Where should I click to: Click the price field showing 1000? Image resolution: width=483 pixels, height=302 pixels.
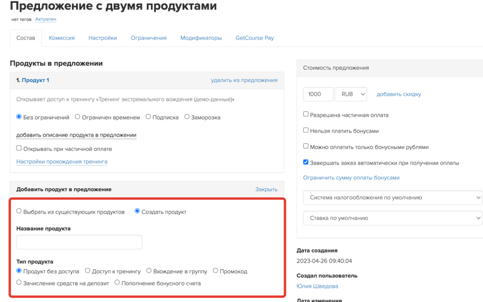(x=318, y=94)
